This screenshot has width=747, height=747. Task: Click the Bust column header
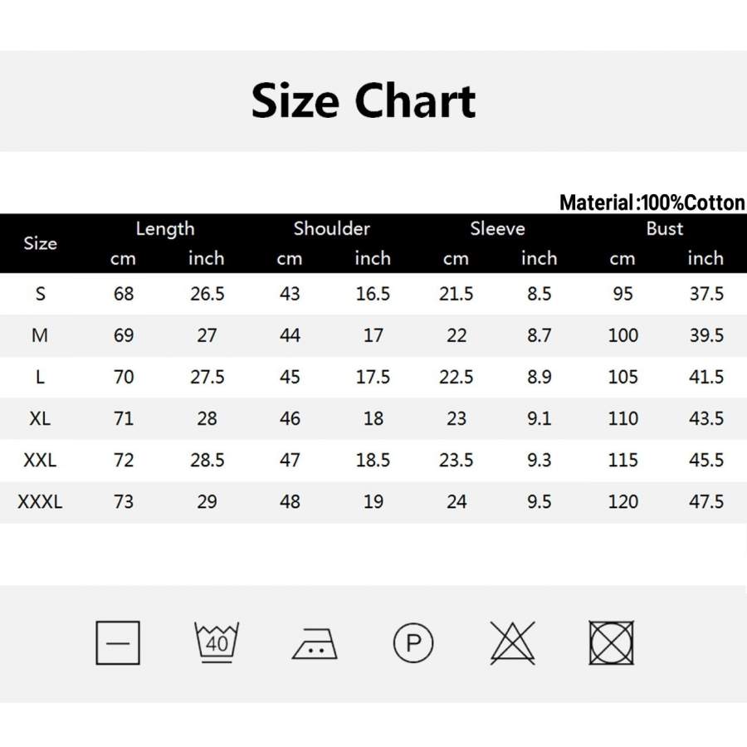click(x=664, y=228)
